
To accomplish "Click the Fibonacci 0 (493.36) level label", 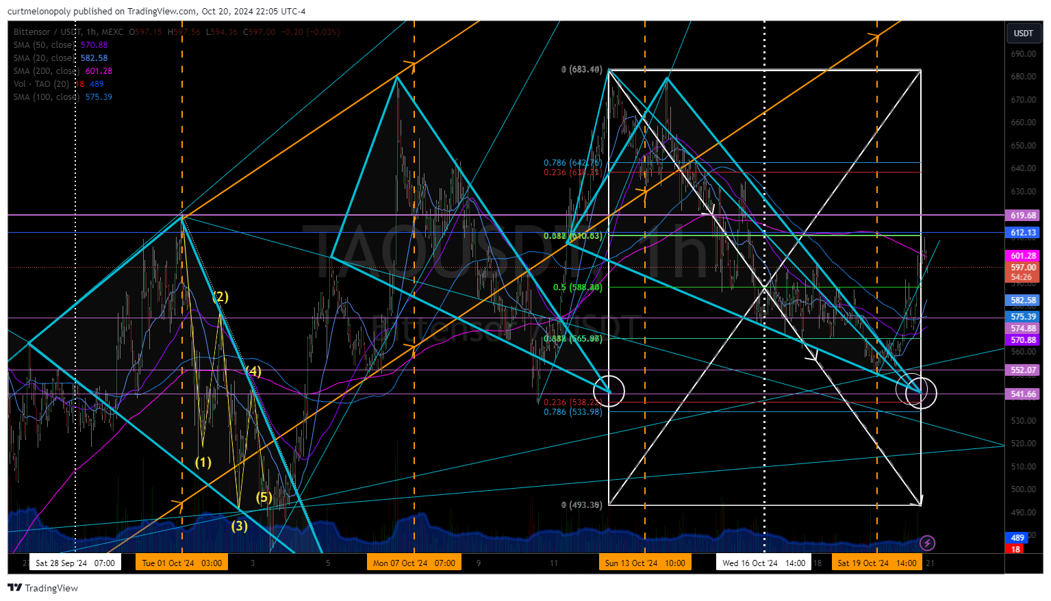I will coord(581,505).
